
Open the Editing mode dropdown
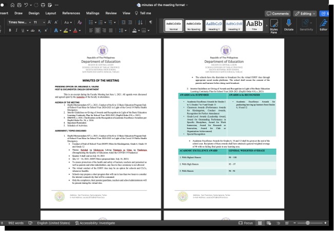tap(305, 14)
